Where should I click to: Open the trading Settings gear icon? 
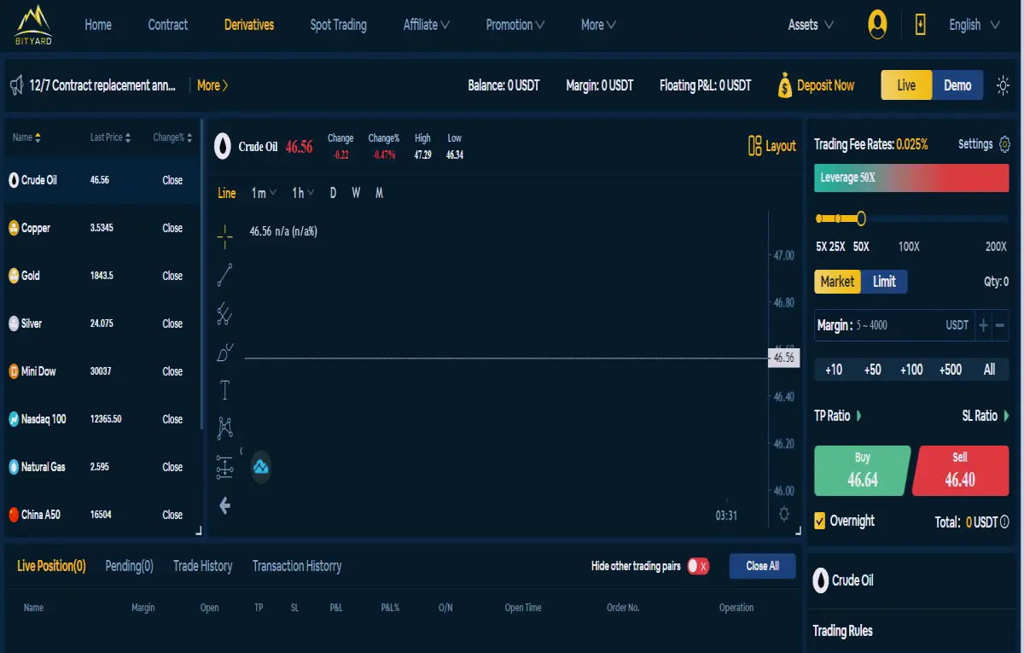click(1004, 144)
